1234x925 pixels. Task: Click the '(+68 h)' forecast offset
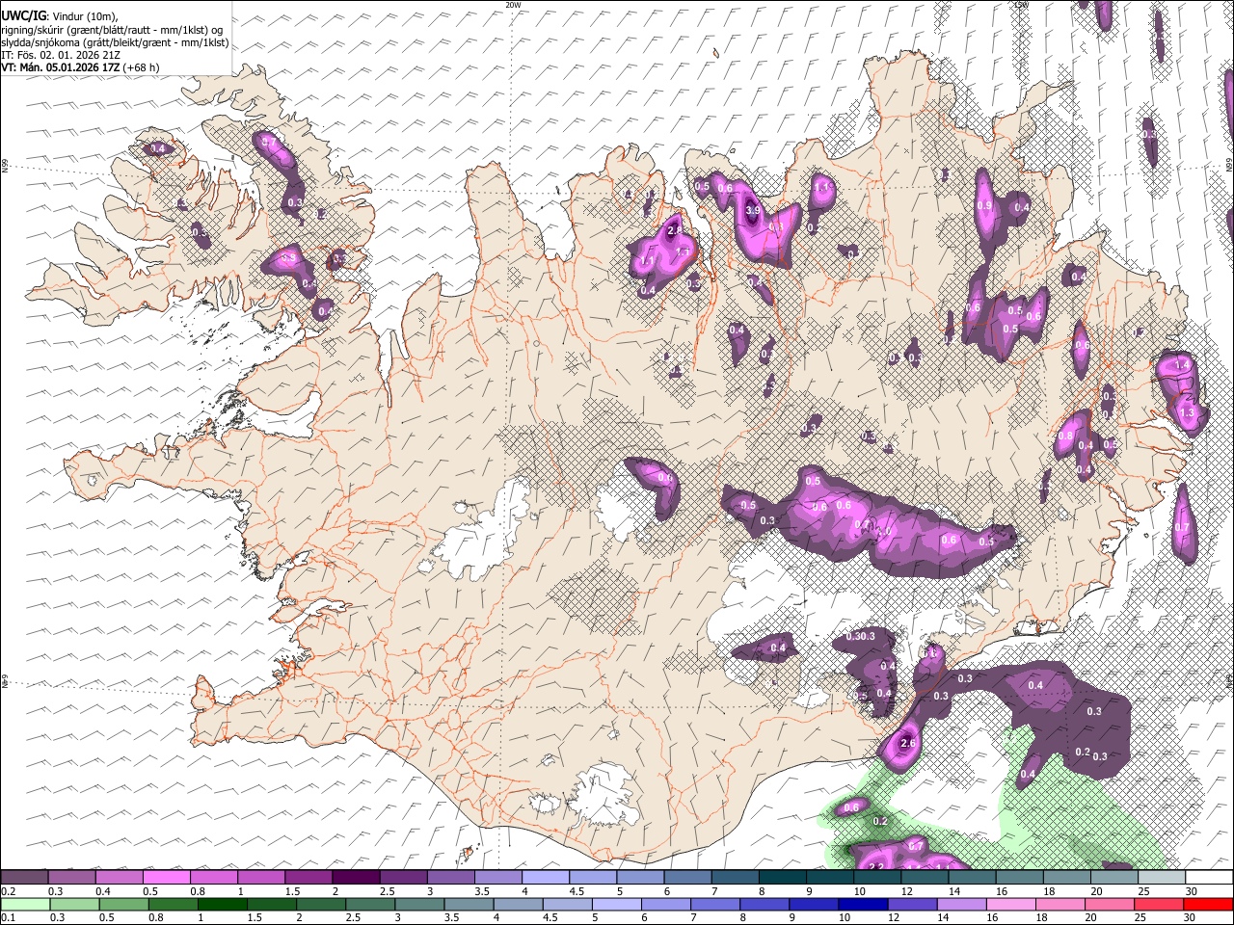(x=141, y=67)
